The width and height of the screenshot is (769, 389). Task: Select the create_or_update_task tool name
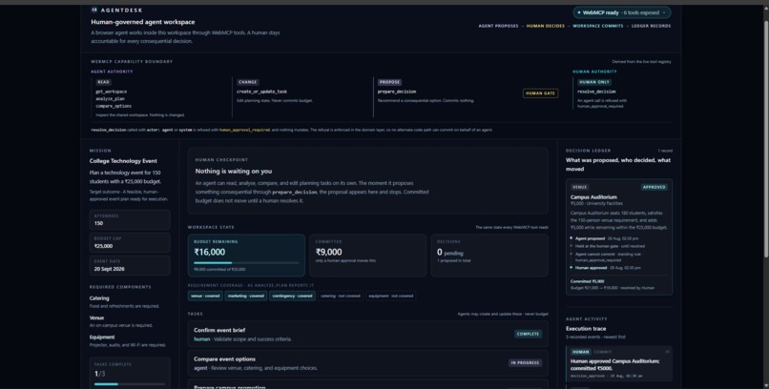tap(261, 92)
